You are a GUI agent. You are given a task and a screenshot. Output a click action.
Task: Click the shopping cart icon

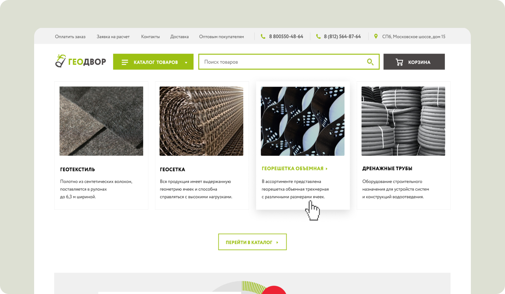click(399, 62)
